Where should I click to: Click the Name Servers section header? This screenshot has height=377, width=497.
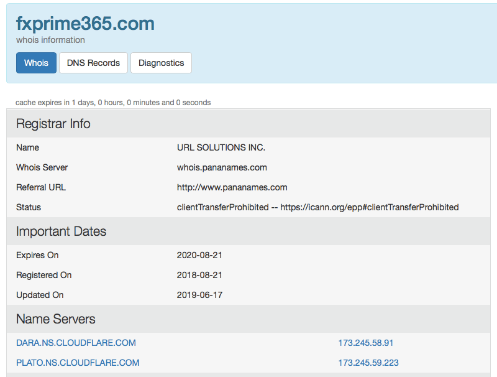pyautogui.click(x=56, y=319)
